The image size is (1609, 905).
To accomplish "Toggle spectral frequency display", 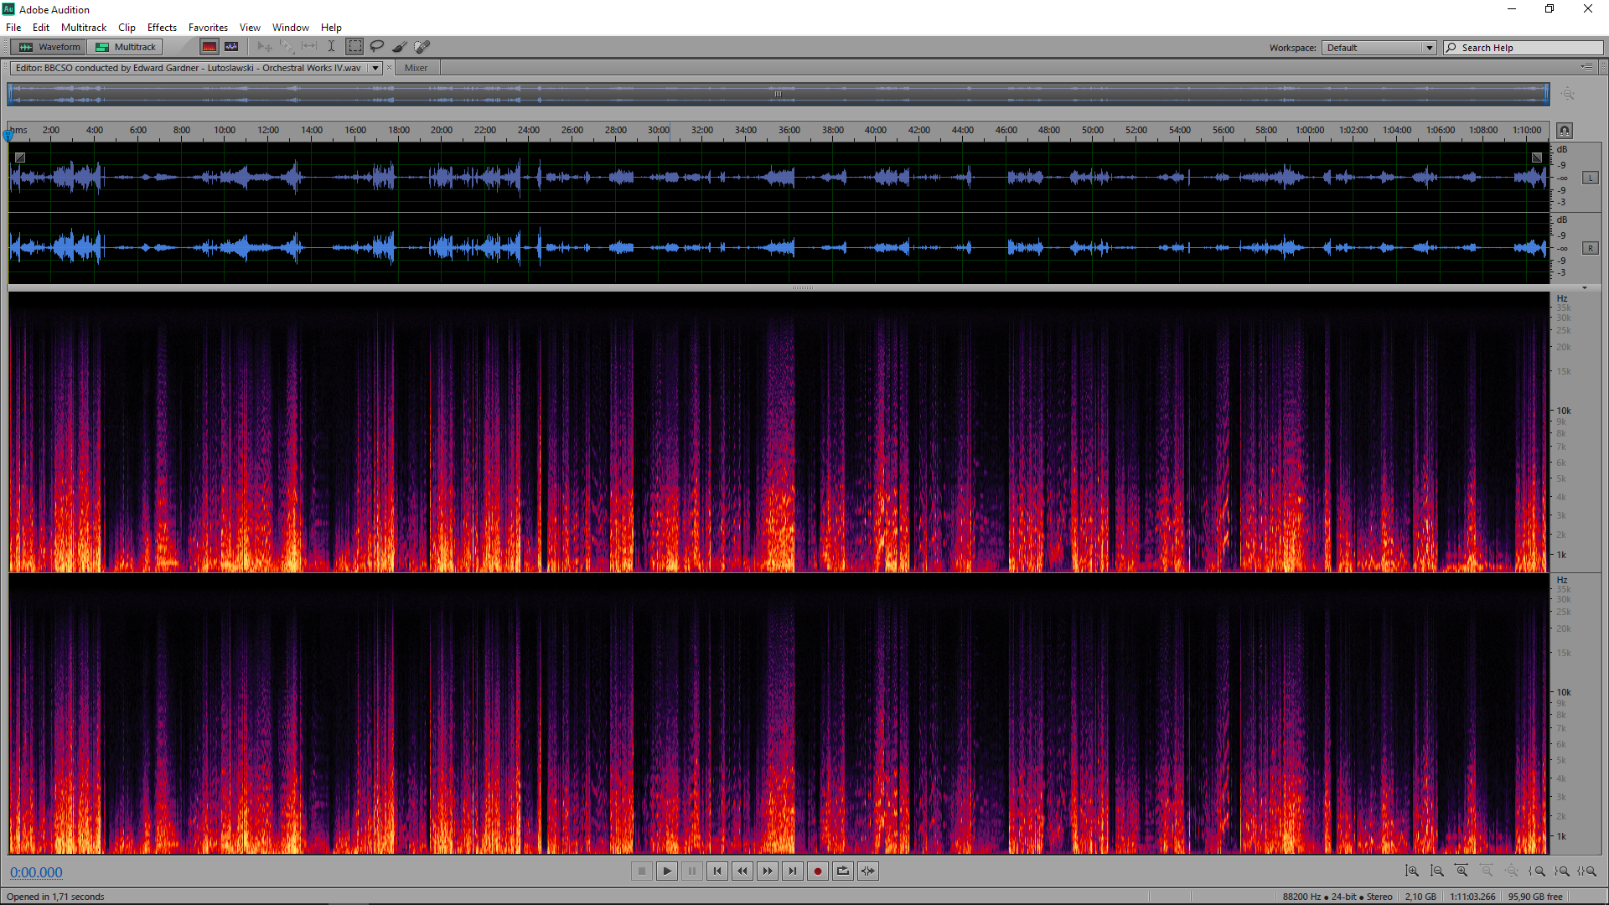I will click(210, 47).
